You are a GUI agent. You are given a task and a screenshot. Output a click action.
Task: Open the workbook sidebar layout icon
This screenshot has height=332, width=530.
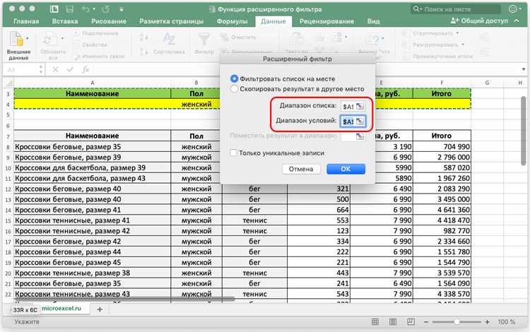(54, 9)
